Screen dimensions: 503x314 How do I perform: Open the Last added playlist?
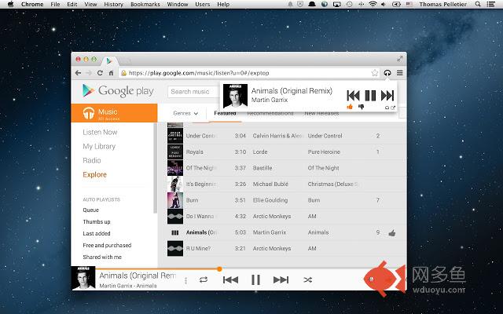97,234
